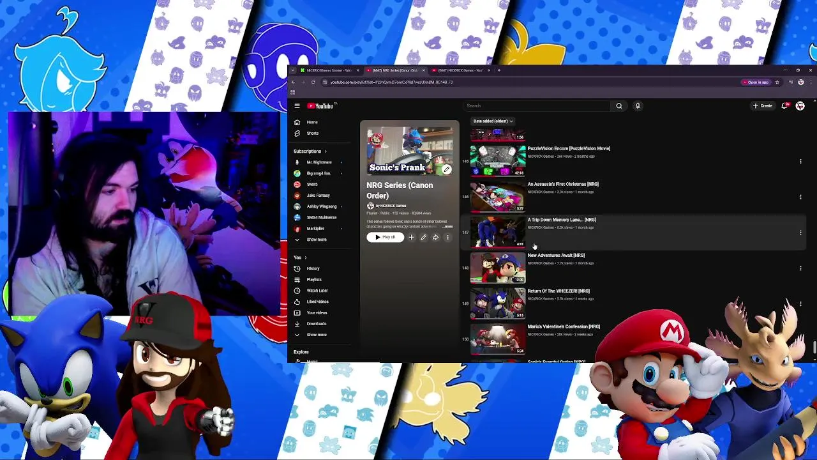Open options for An Assassin's First Christmas
817x460 pixels.
click(x=800, y=197)
